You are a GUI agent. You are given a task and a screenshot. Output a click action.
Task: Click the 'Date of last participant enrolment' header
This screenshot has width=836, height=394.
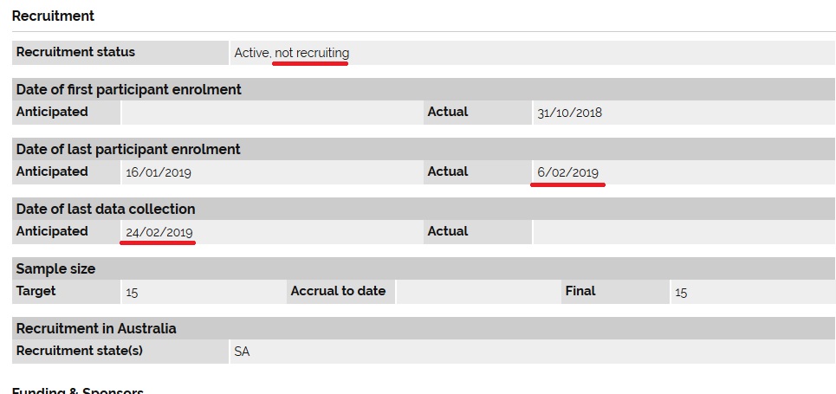click(x=128, y=149)
